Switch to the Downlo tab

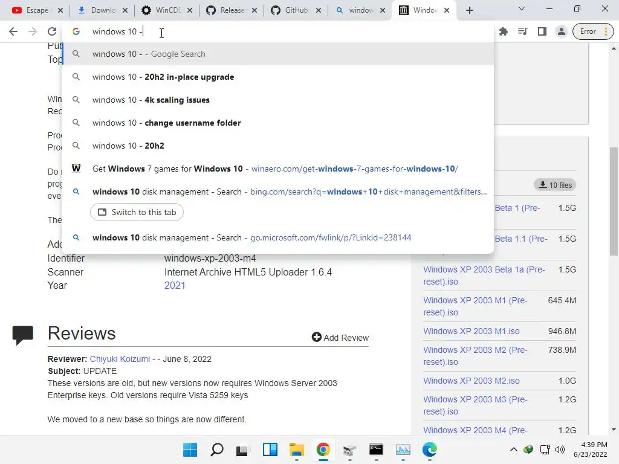(103, 10)
